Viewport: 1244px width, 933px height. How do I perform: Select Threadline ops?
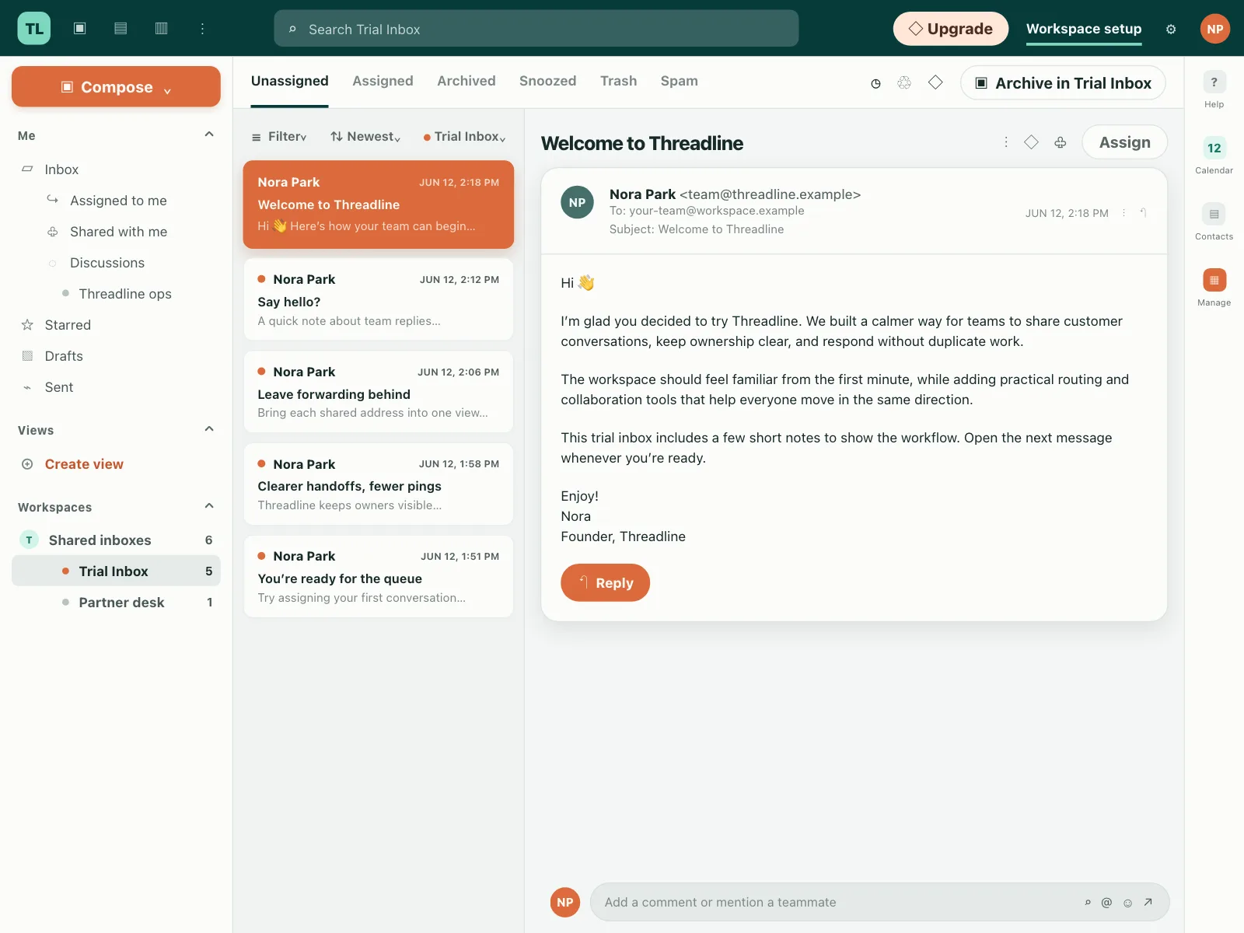pos(117,294)
